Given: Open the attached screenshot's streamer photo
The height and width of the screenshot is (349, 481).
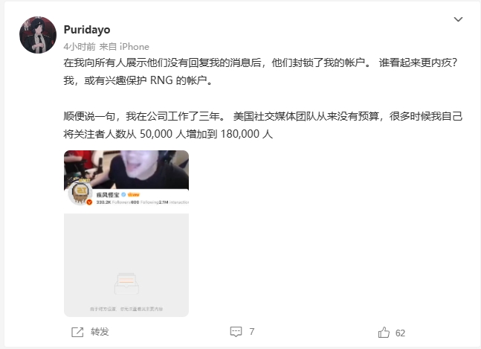Looking at the screenshot, I should pos(126,170).
